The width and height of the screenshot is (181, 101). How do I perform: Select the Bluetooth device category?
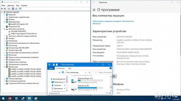pyautogui.click(x=12, y=15)
